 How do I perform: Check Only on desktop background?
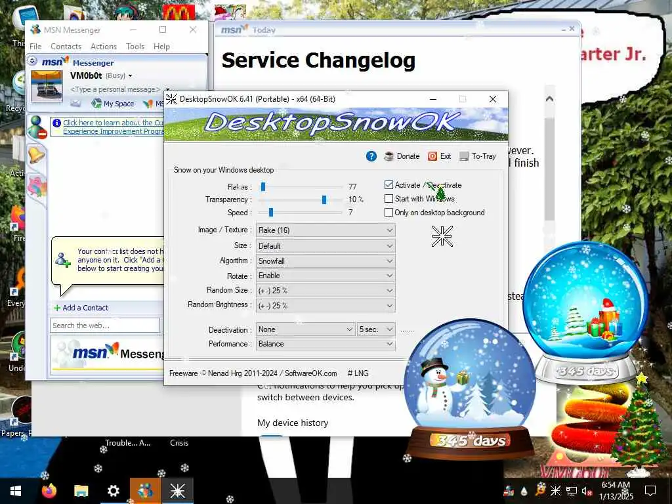pos(388,212)
